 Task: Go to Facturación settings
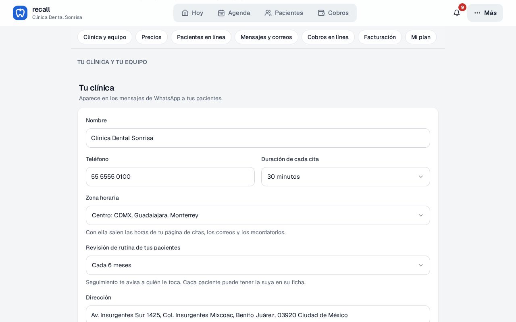(380, 37)
